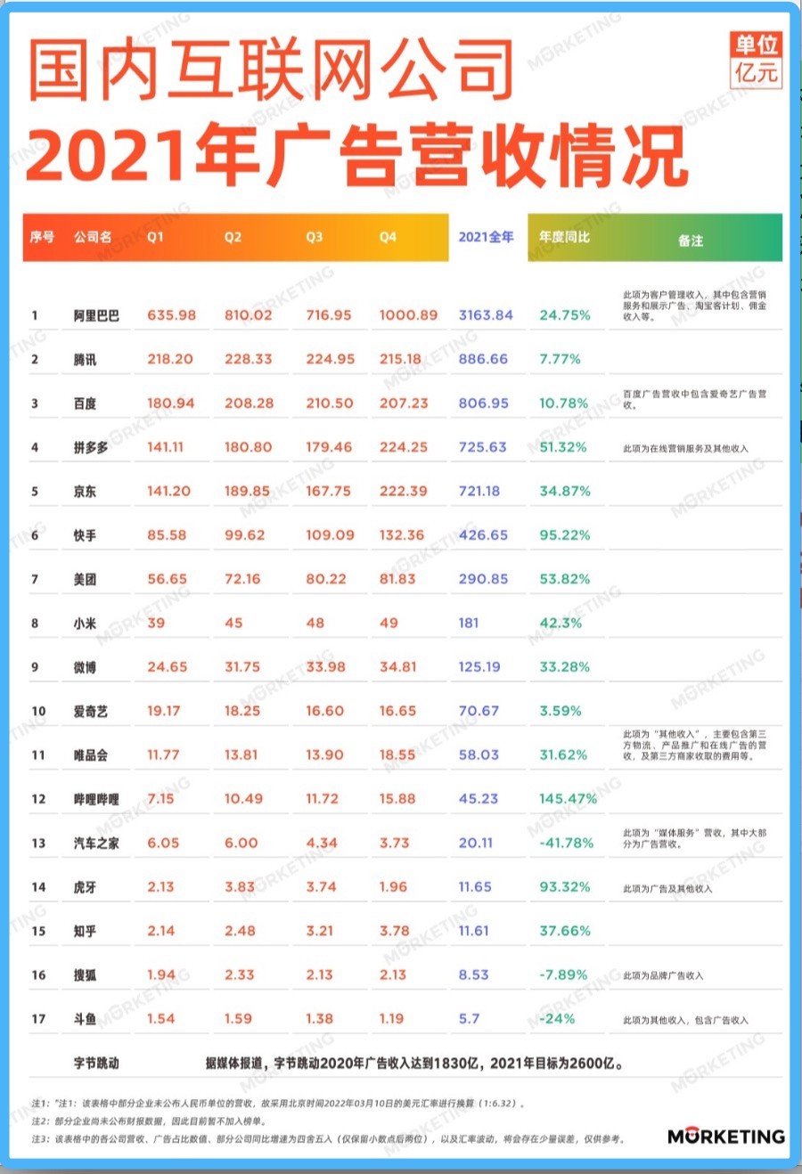
Task: Click Autohome growth value -41.78%
Action: [x=566, y=843]
